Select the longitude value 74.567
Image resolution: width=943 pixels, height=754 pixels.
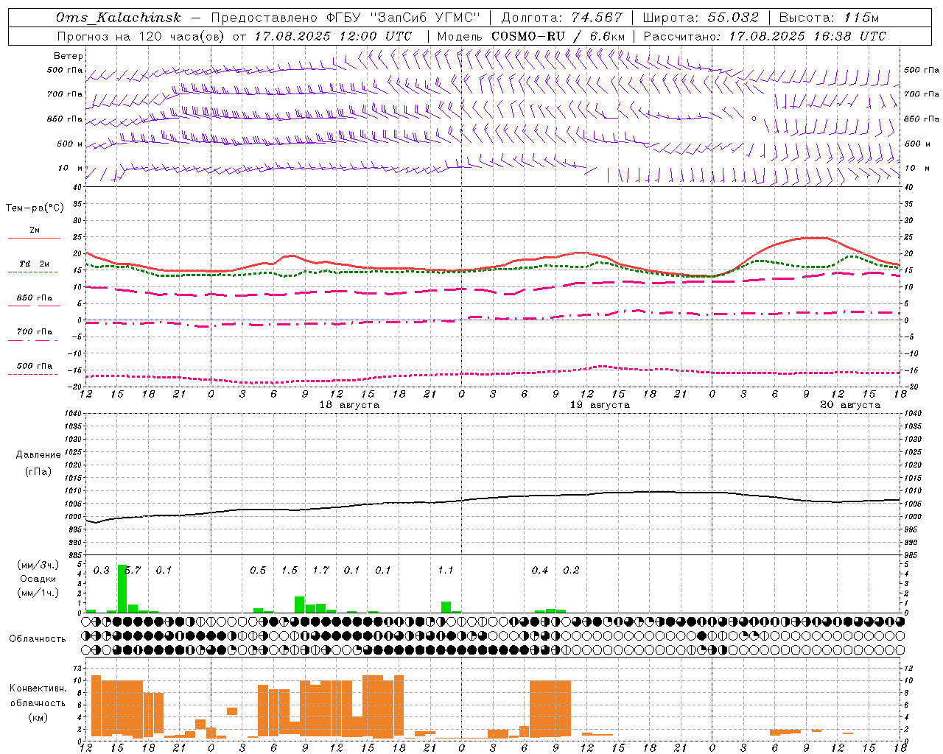click(596, 18)
